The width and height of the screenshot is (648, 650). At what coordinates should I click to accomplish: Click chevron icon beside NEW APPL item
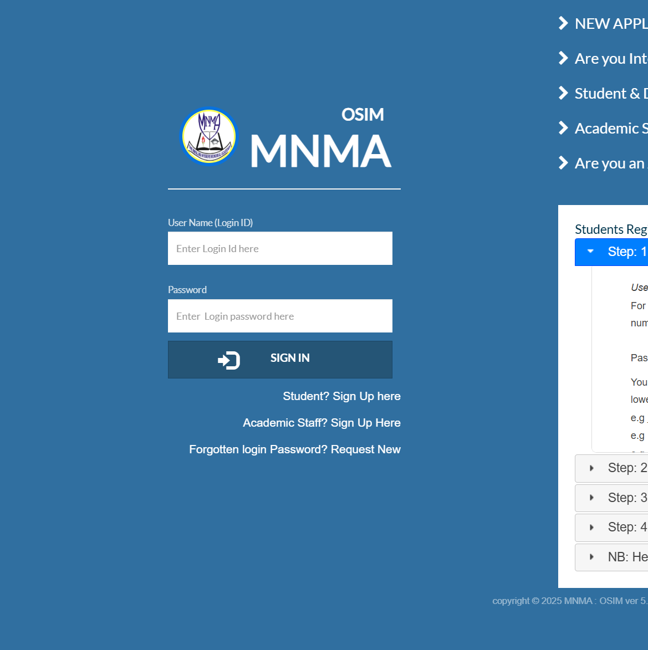click(563, 23)
